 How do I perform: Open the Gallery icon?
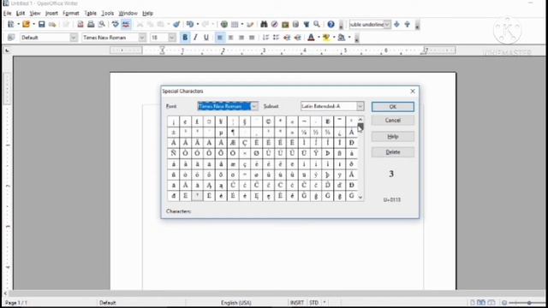pyautogui.click(x=285, y=24)
